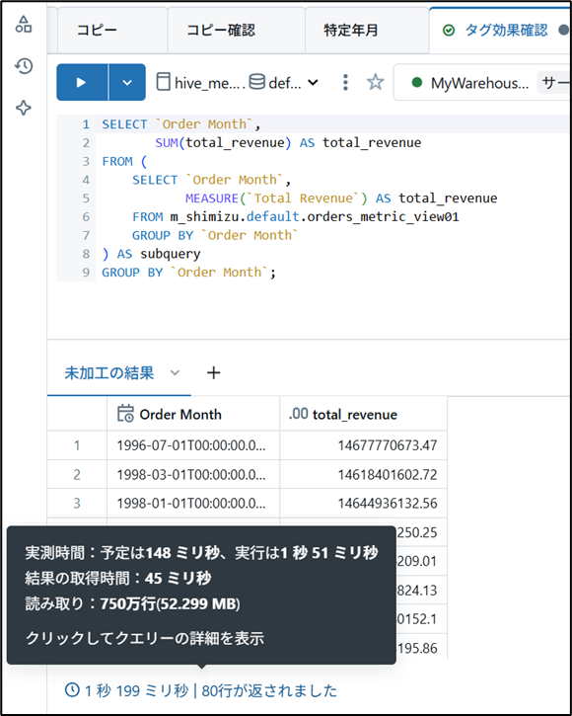572x716 pixels.
Task: Click row number 1 in results
Action: pos(77,445)
